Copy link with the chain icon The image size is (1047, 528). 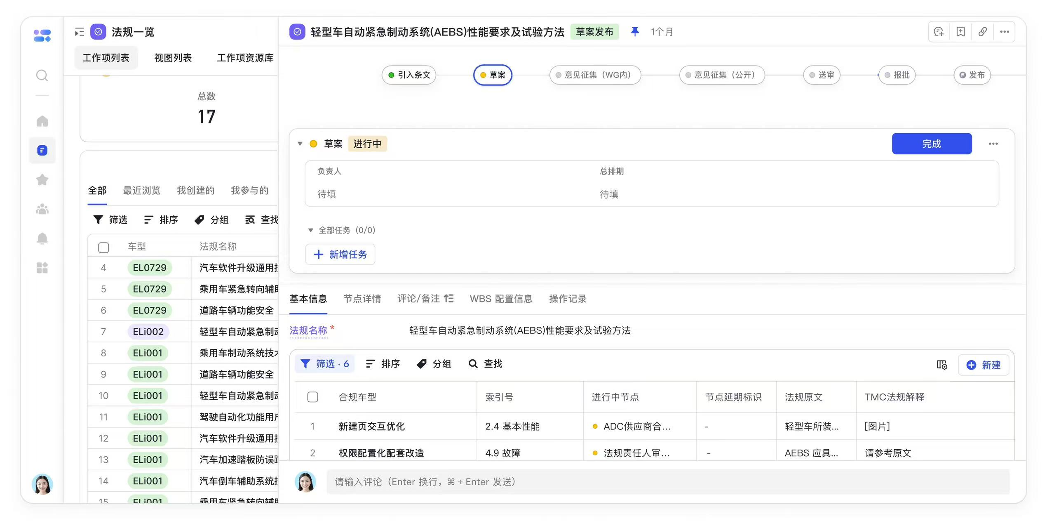(982, 32)
